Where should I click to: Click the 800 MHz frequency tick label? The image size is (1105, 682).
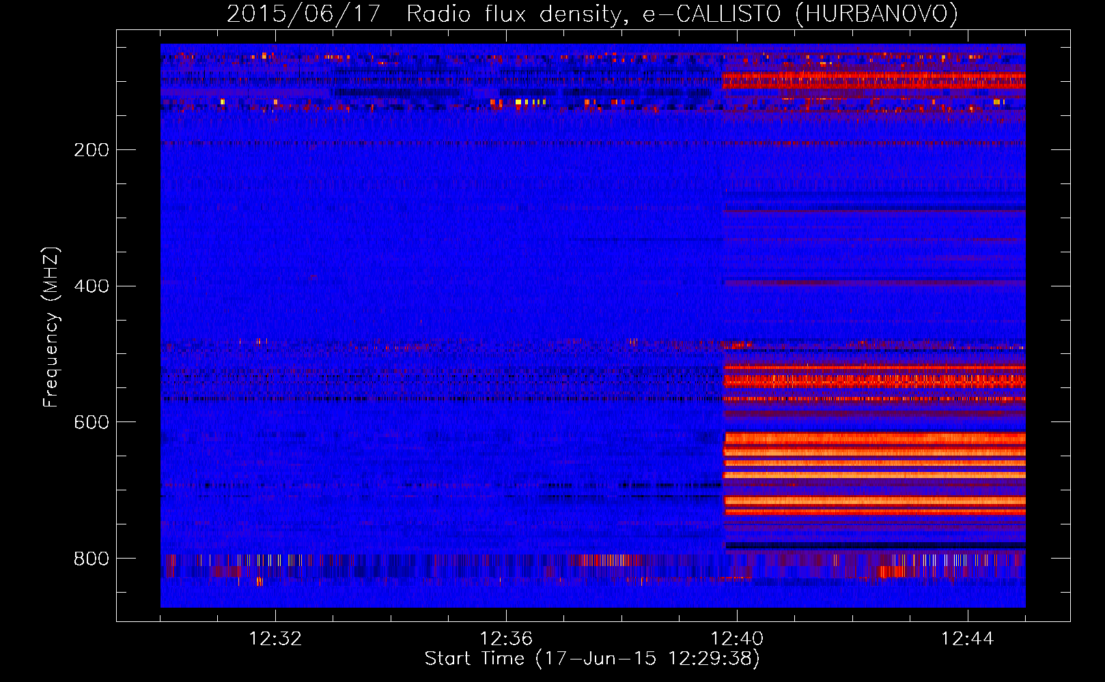click(92, 559)
